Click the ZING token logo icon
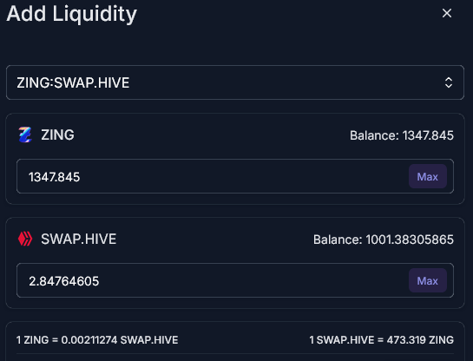The width and height of the screenshot is (473, 361). 25,135
